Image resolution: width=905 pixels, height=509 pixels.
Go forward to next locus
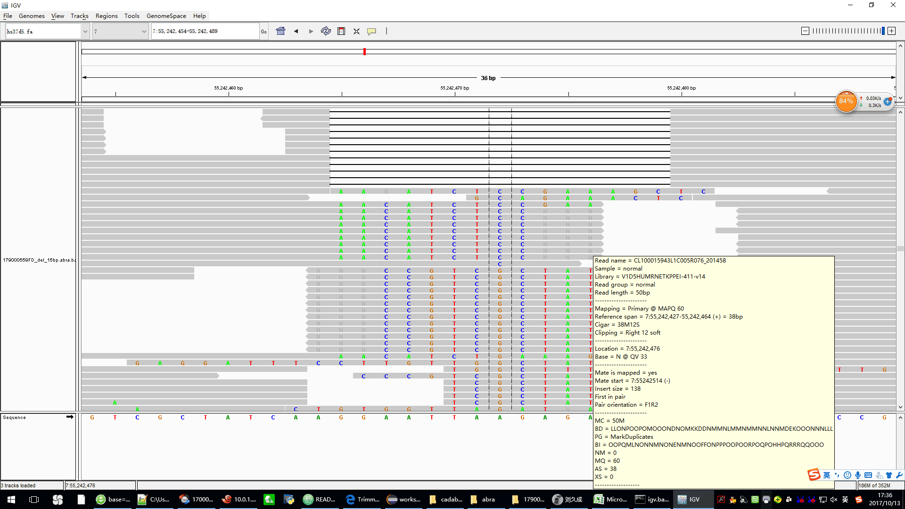tap(311, 31)
